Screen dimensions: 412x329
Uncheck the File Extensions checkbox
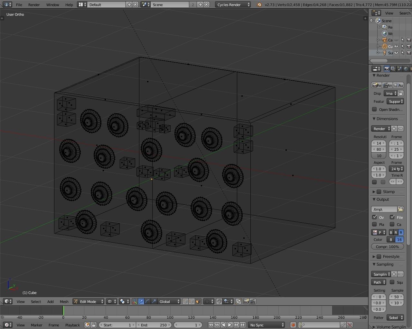(x=392, y=217)
